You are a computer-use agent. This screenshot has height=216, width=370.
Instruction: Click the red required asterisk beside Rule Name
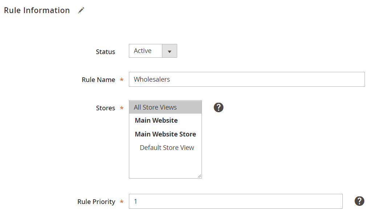[x=122, y=80]
